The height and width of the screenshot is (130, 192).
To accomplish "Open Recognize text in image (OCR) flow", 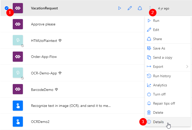I will click(71, 106).
